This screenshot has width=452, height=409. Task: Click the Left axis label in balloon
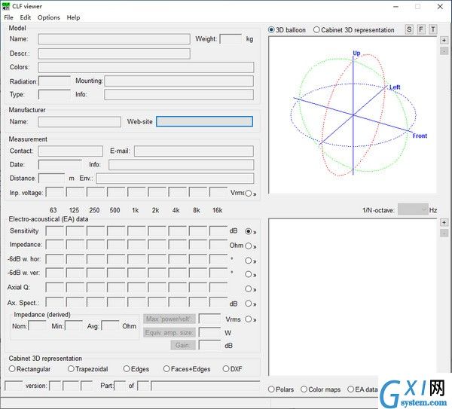point(395,87)
